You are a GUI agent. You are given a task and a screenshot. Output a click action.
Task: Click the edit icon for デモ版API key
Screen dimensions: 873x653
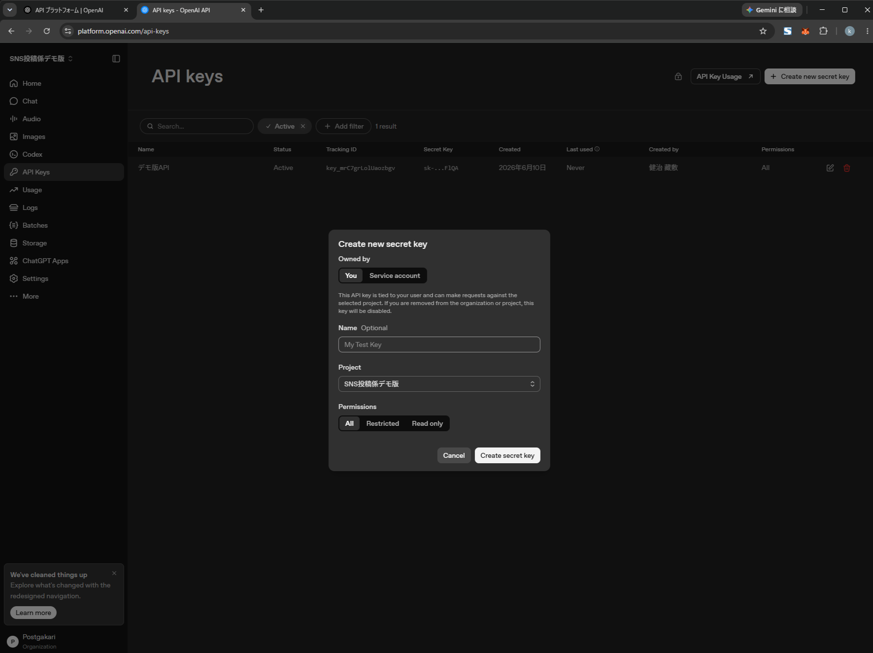pyautogui.click(x=830, y=168)
